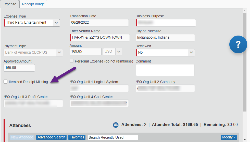Select the Expense tab
Viewport: 250px width, 142px height.
[x=9, y=4]
